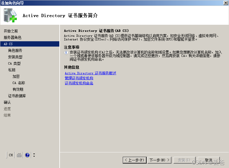Screen dimensions: 229x168
Task: Click the server role wizard icon in header
Action: click(10, 15)
